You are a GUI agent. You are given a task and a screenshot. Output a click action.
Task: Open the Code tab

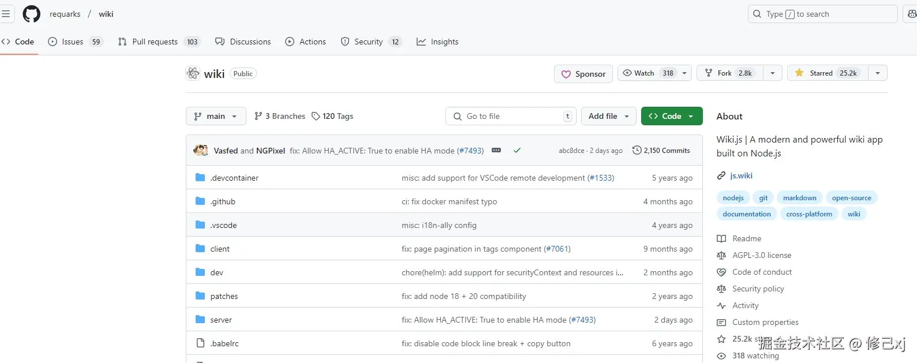point(18,42)
